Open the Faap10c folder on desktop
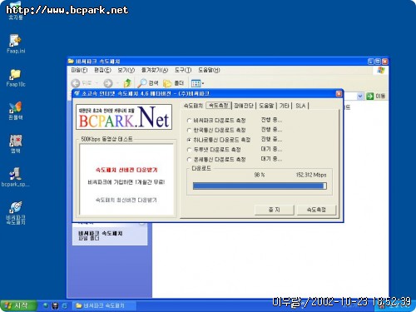This screenshot has width=416, height=312. click(15, 77)
